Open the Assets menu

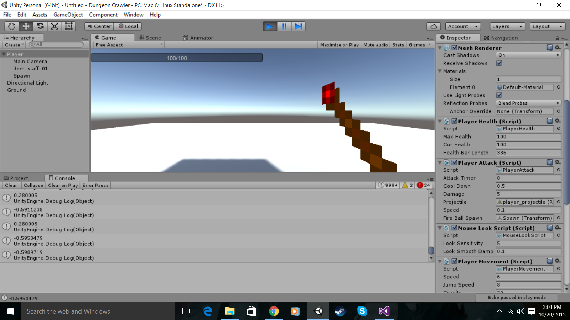tap(40, 15)
